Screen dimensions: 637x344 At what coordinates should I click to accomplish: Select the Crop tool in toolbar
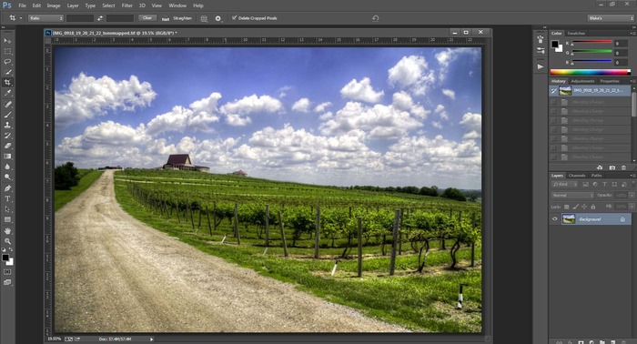(x=7, y=83)
